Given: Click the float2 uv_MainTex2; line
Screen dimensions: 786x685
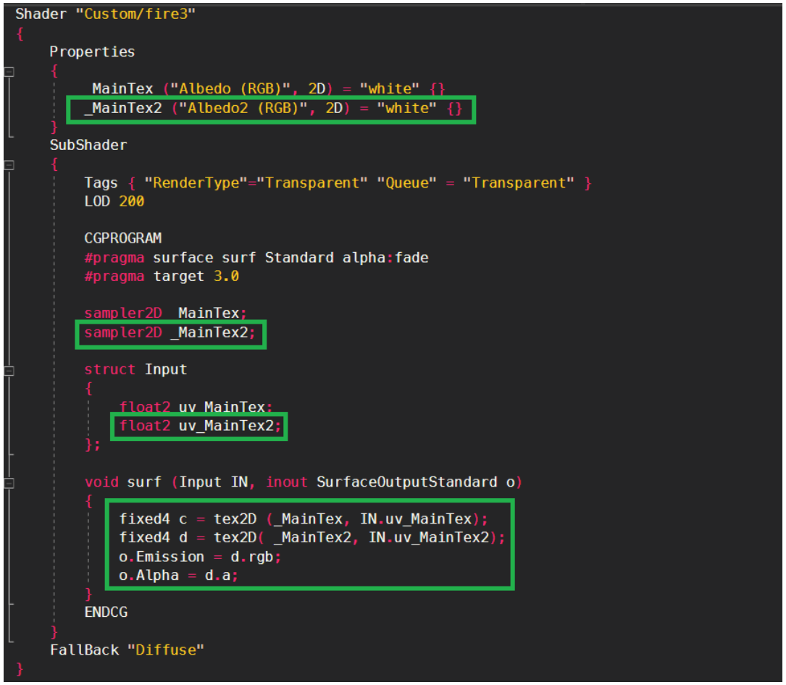Looking at the screenshot, I should point(201,426).
